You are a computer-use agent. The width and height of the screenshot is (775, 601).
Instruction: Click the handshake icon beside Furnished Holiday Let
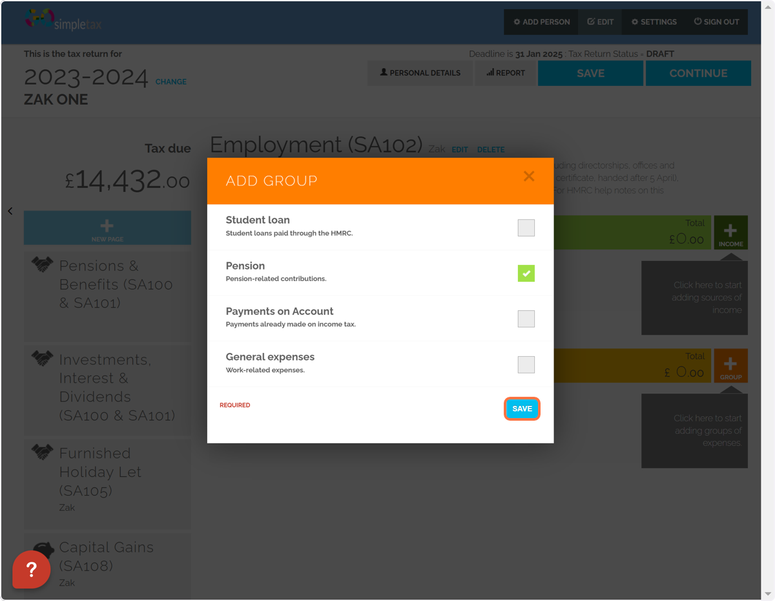(x=43, y=452)
